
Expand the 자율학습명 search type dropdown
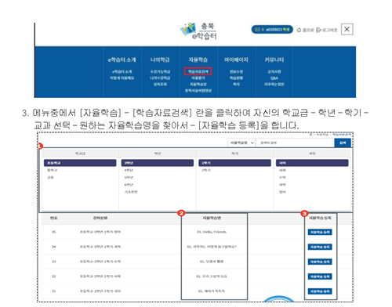(x=241, y=143)
